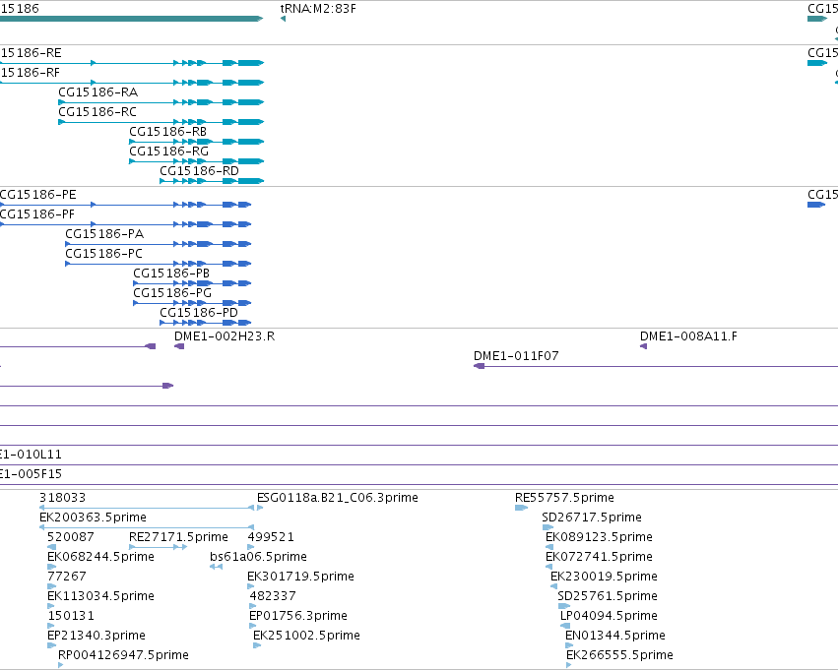
Task: Click the DME1-005F15 clone line label
Action: pyautogui.click(x=31, y=474)
